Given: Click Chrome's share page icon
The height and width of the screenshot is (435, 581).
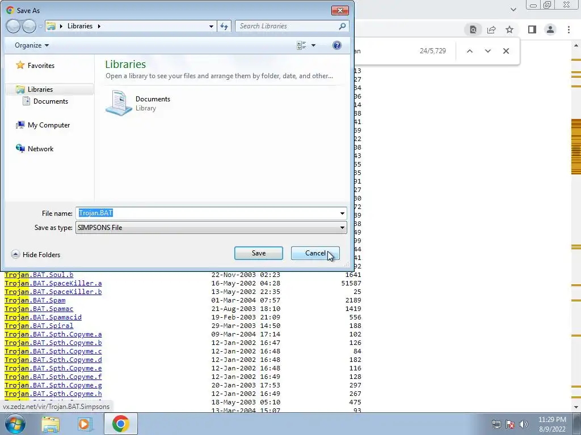Looking at the screenshot, I should [491, 29].
